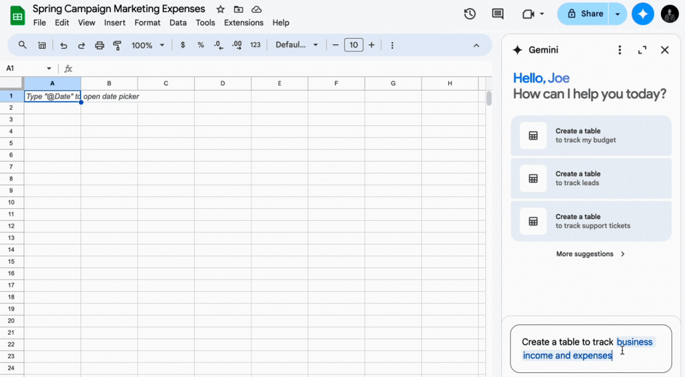Format as percent
The width and height of the screenshot is (685, 377).
tap(201, 45)
